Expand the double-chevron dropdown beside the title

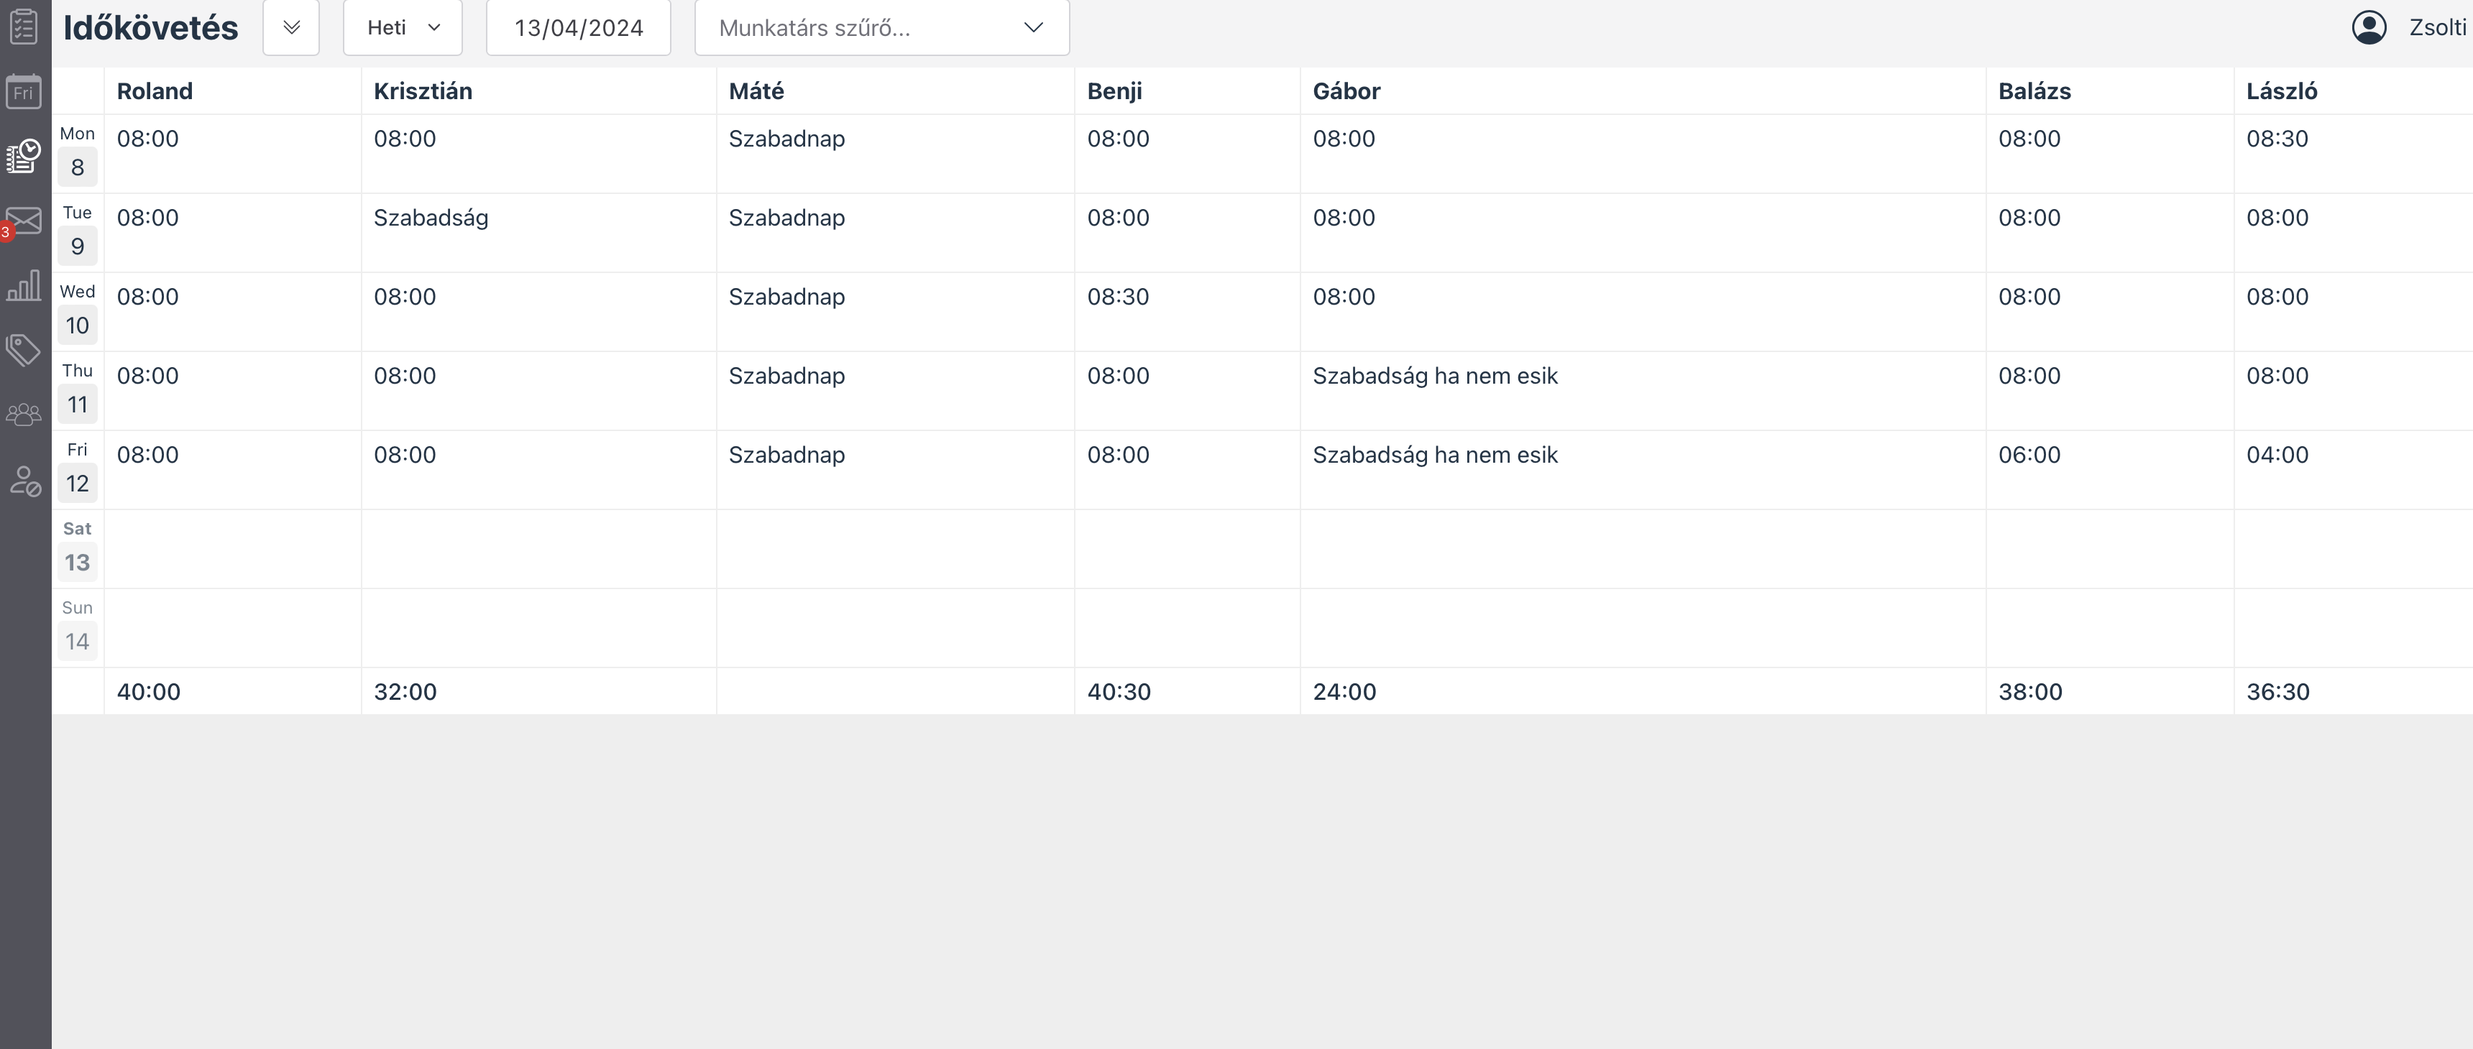pos(291,28)
